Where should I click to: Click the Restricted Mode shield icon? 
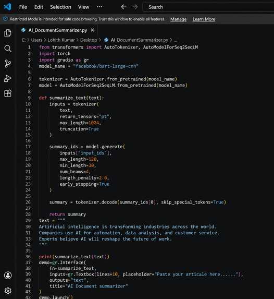(x=6, y=19)
